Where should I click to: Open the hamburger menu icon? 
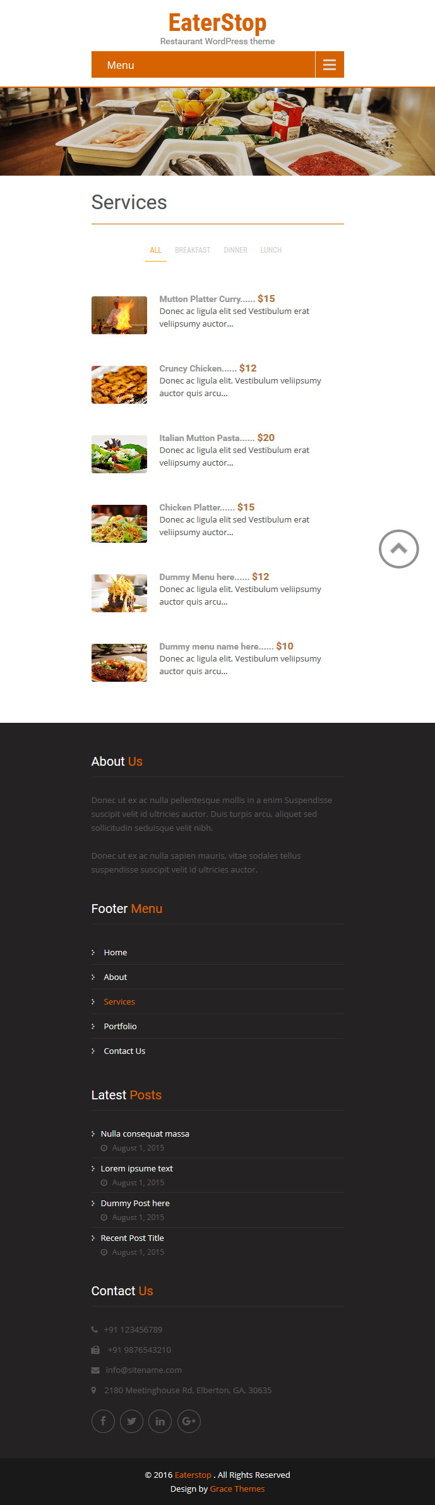click(x=330, y=64)
